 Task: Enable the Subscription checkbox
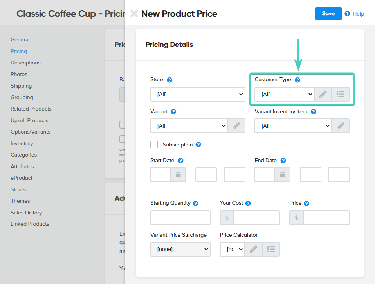[154, 145]
